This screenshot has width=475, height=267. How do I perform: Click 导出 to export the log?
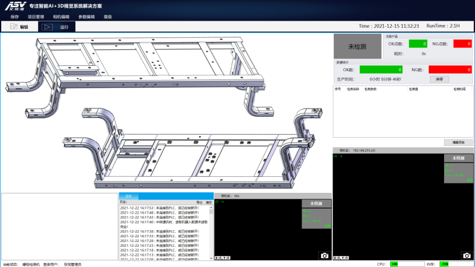[199, 202]
